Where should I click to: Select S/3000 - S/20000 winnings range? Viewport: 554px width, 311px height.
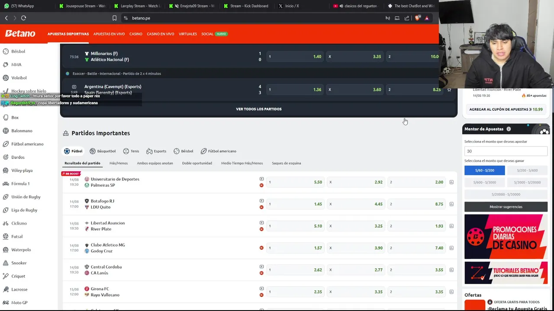coord(527,182)
